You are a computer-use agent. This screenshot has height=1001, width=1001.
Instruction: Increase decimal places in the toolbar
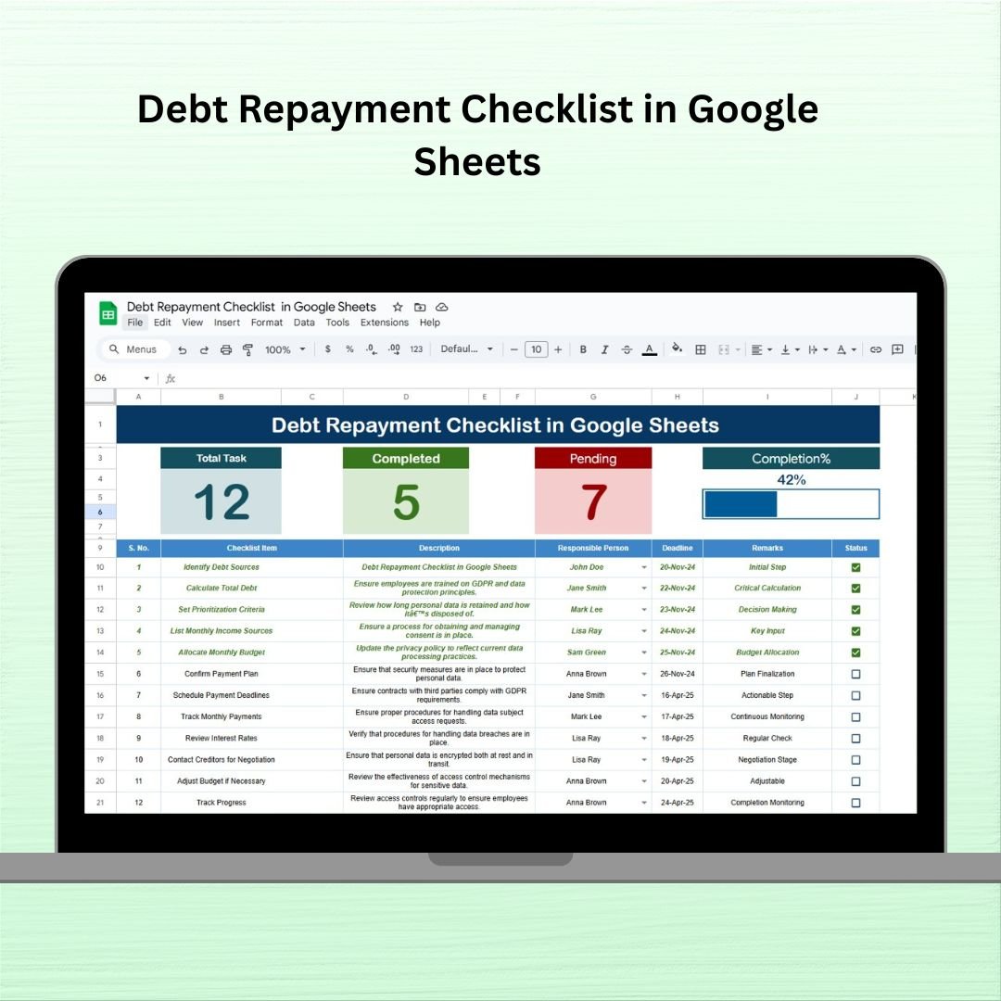pyautogui.click(x=394, y=349)
